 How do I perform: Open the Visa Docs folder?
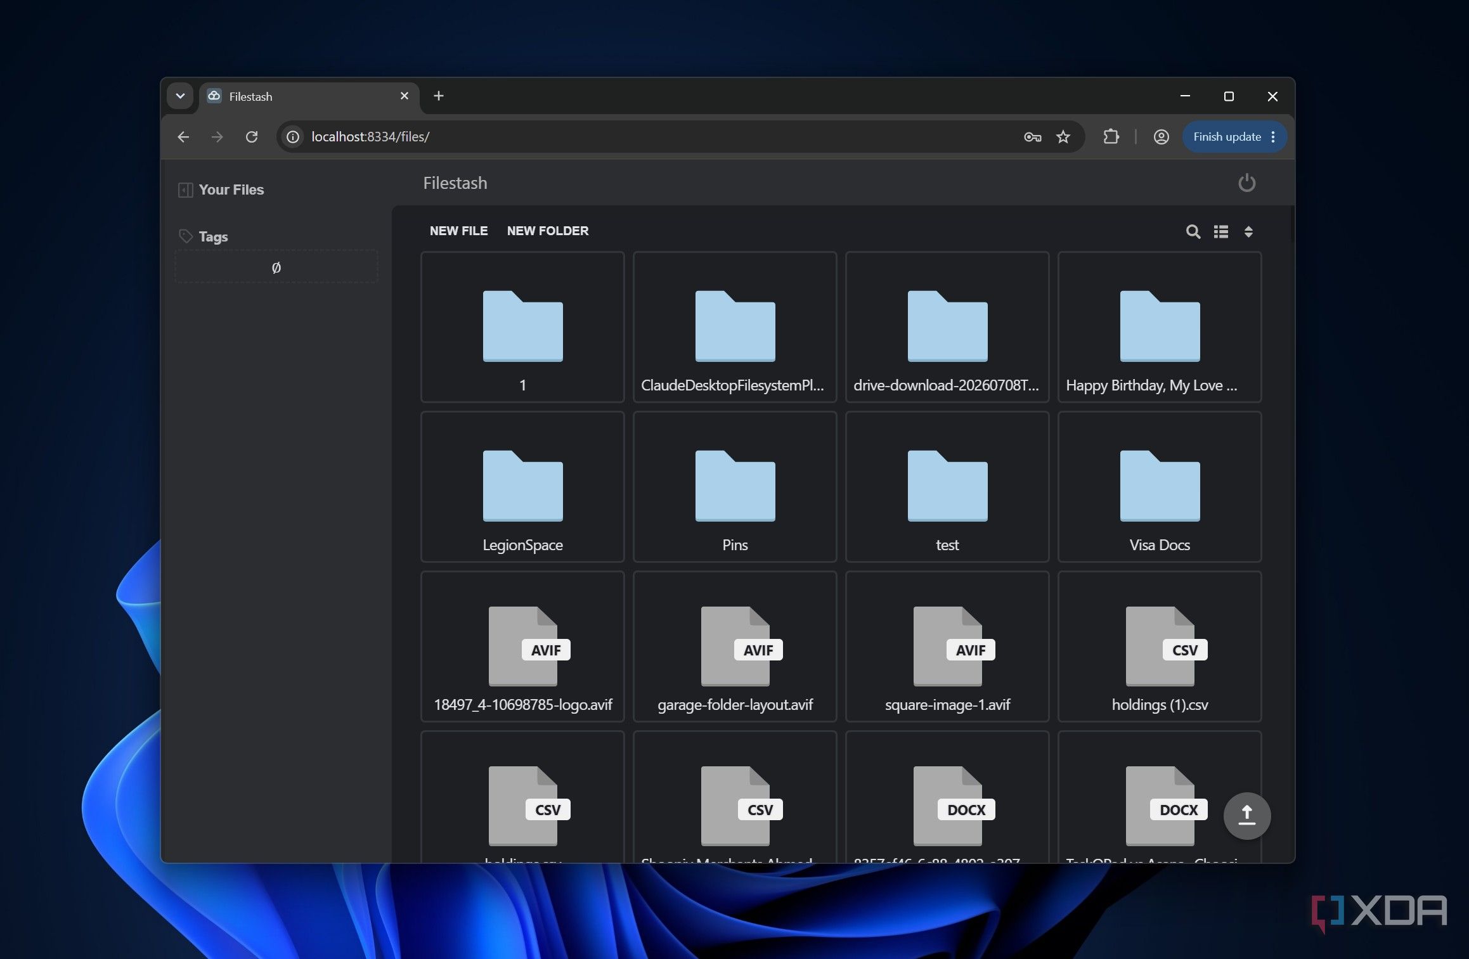pos(1160,487)
